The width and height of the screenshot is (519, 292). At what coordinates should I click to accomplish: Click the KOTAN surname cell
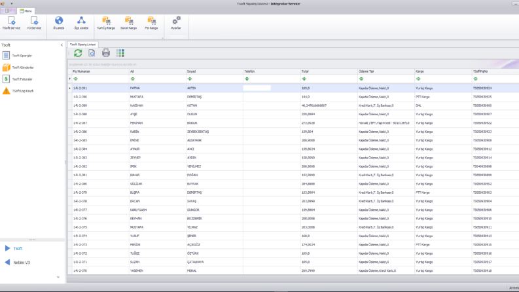click(x=215, y=105)
